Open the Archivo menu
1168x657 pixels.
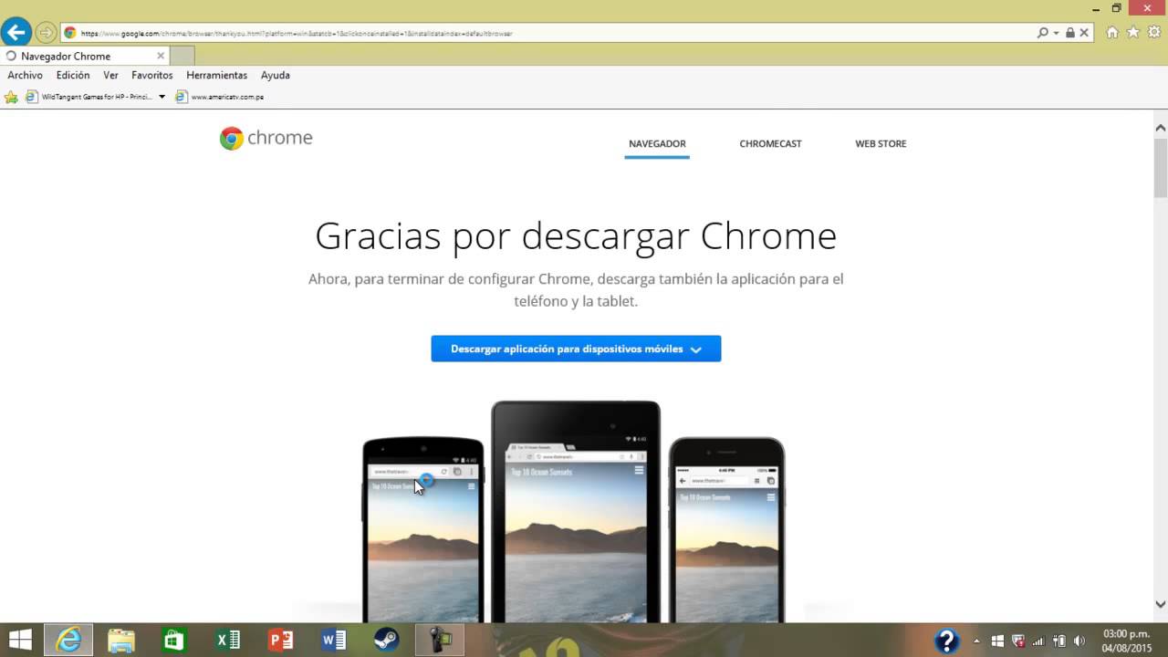click(x=25, y=76)
